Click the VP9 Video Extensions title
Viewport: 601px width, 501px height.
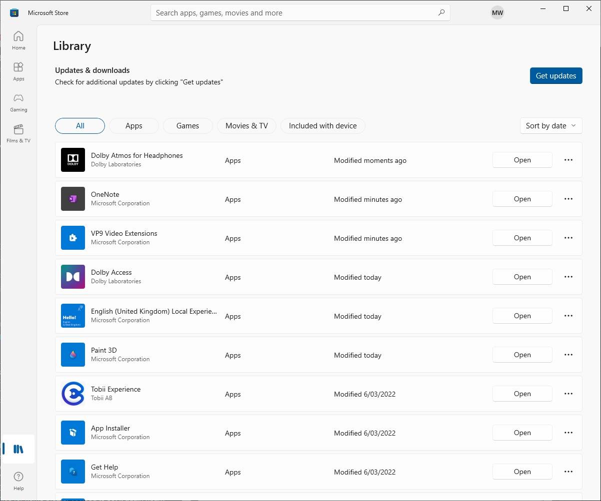tap(124, 233)
